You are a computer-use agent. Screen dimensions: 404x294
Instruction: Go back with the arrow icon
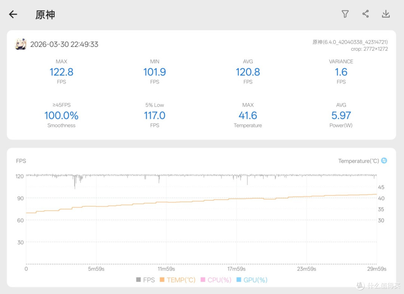13,14
